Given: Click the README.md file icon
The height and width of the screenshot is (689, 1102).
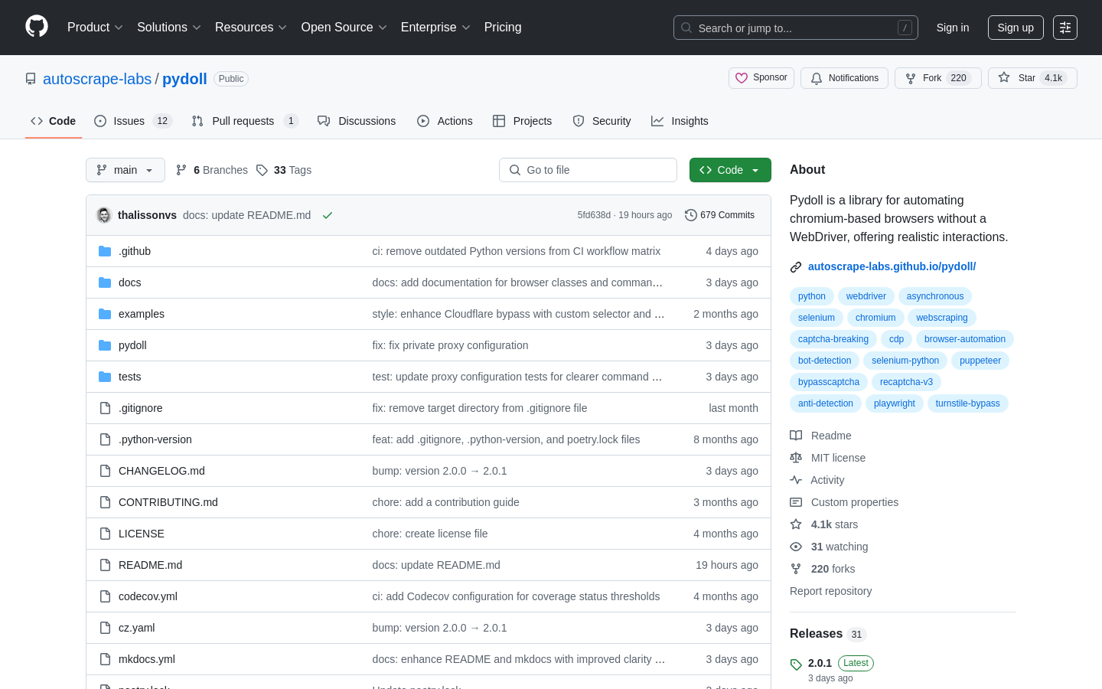Looking at the screenshot, I should 105,565.
